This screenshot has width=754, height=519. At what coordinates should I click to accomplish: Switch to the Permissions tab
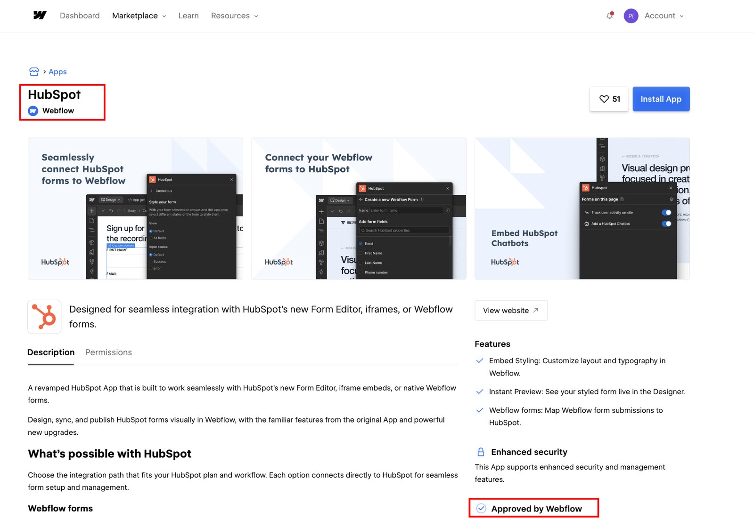[108, 352]
